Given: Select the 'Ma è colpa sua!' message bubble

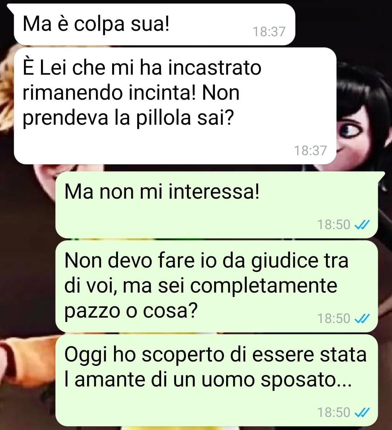Looking at the screenshot, I should [155, 25].
